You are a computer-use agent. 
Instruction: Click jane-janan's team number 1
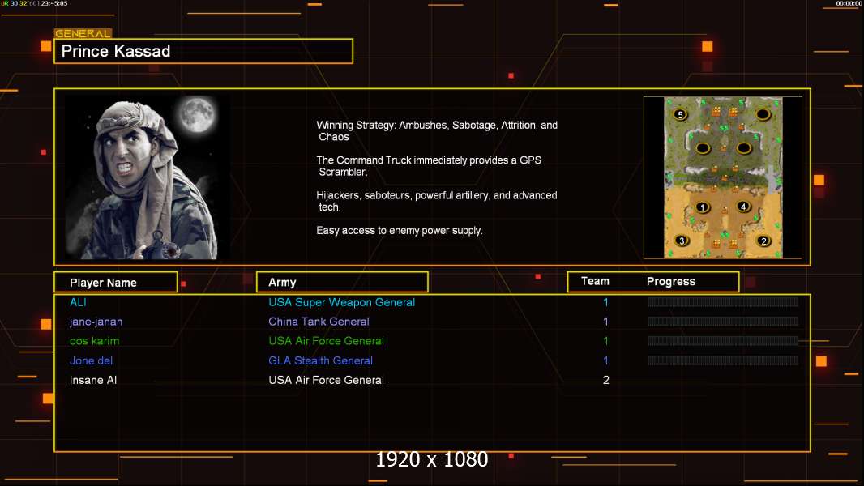(x=605, y=322)
